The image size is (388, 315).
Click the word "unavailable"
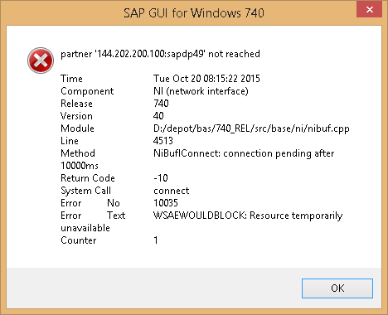click(85, 228)
